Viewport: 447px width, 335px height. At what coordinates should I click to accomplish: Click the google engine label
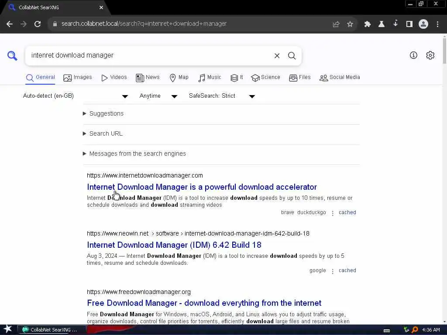click(x=318, y=270)
